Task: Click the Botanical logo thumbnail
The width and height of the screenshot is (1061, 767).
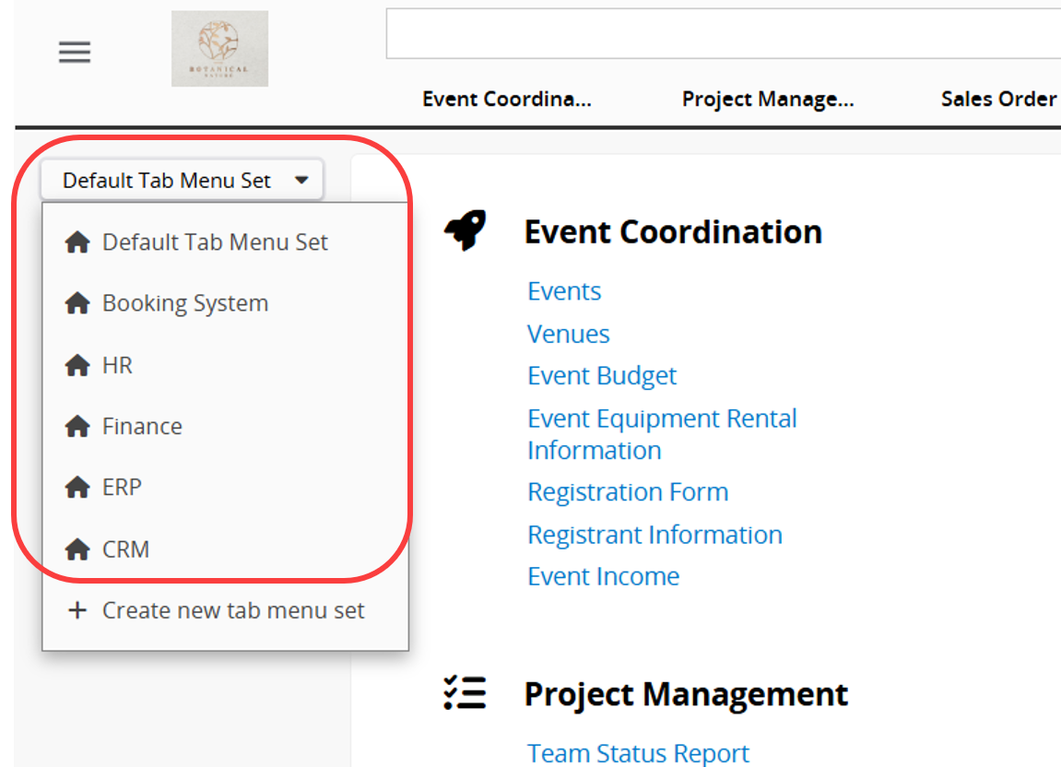Action: coord(219,49)
